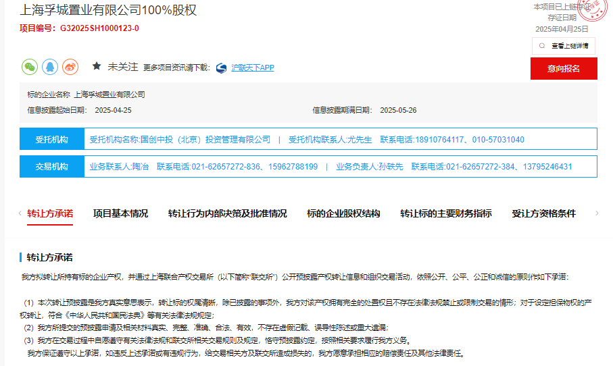
Task: Click the blue 受托机构 label
Action: pyautogui.click(x=52, y=140)
